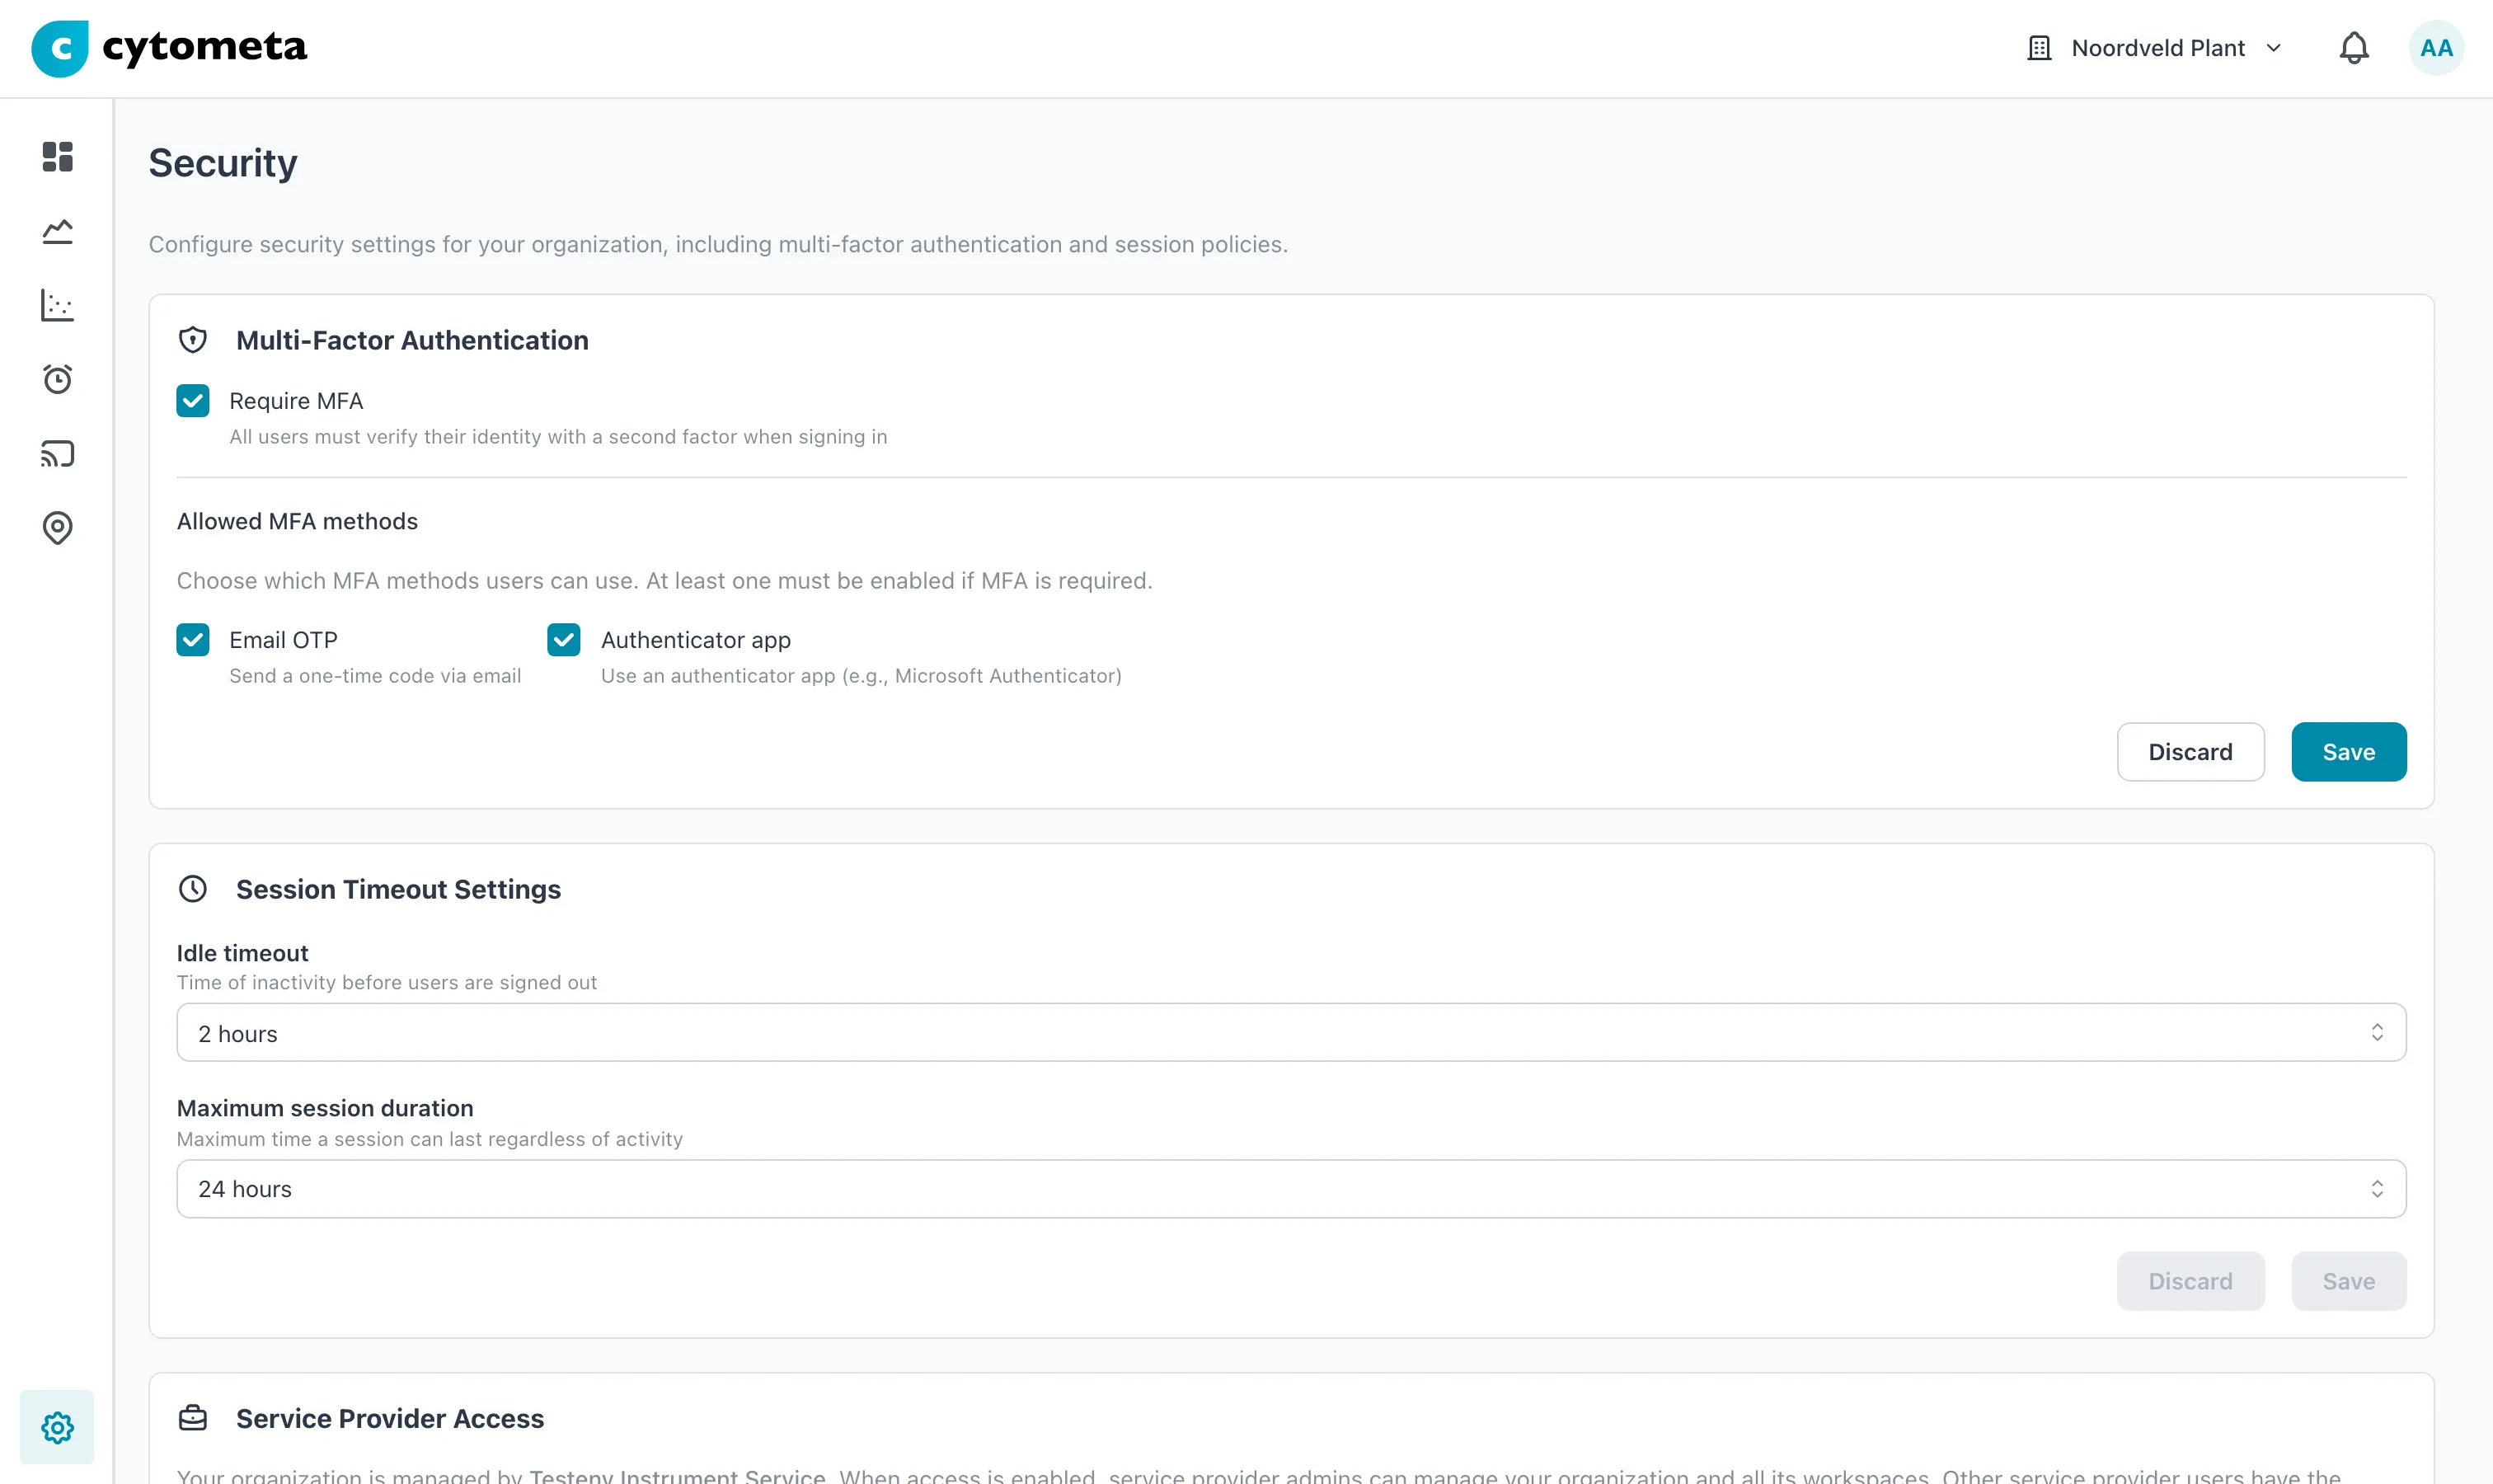This screenshot has width=2493, height=1484.
Task: Click the briefcase icon beside Service Provider Access
Action: [x=193, y=1418]
